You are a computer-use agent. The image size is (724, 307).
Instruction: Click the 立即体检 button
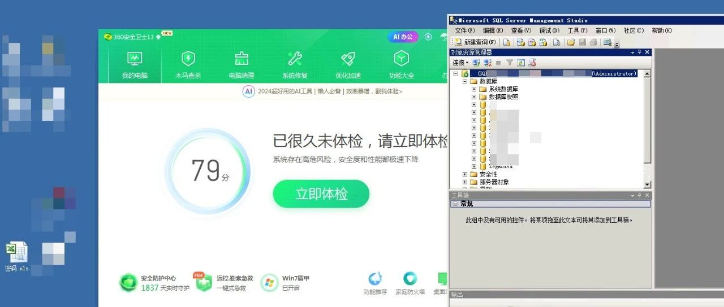pos(321,194)
